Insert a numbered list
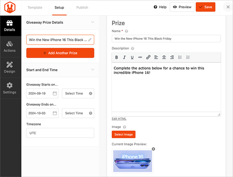This screenshot has height=177, width=233. (x=188, y=57)
